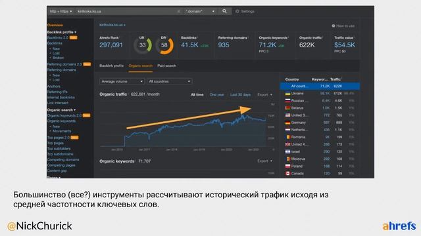Collapse the Organic search sidebar section
The width and height of the screenshot is (421, 236).
(61, 110)
